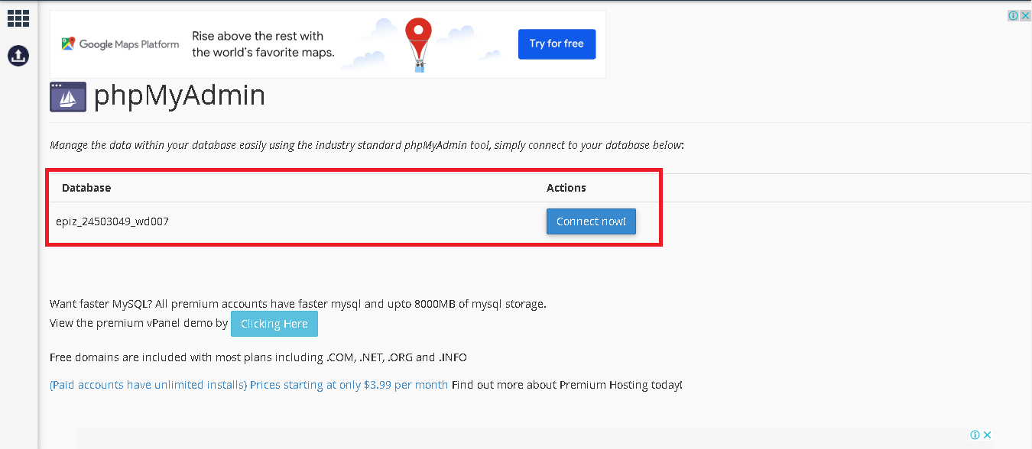This screenshot has width=1032, height=449.
Task: Close the bottom advertisement
Action: coord(988,434)
